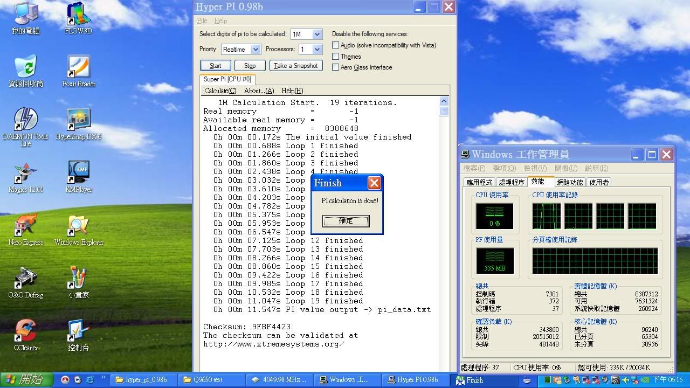
Task: Switch to the 處理程序 tab in Task Manager
Action: 511,182
